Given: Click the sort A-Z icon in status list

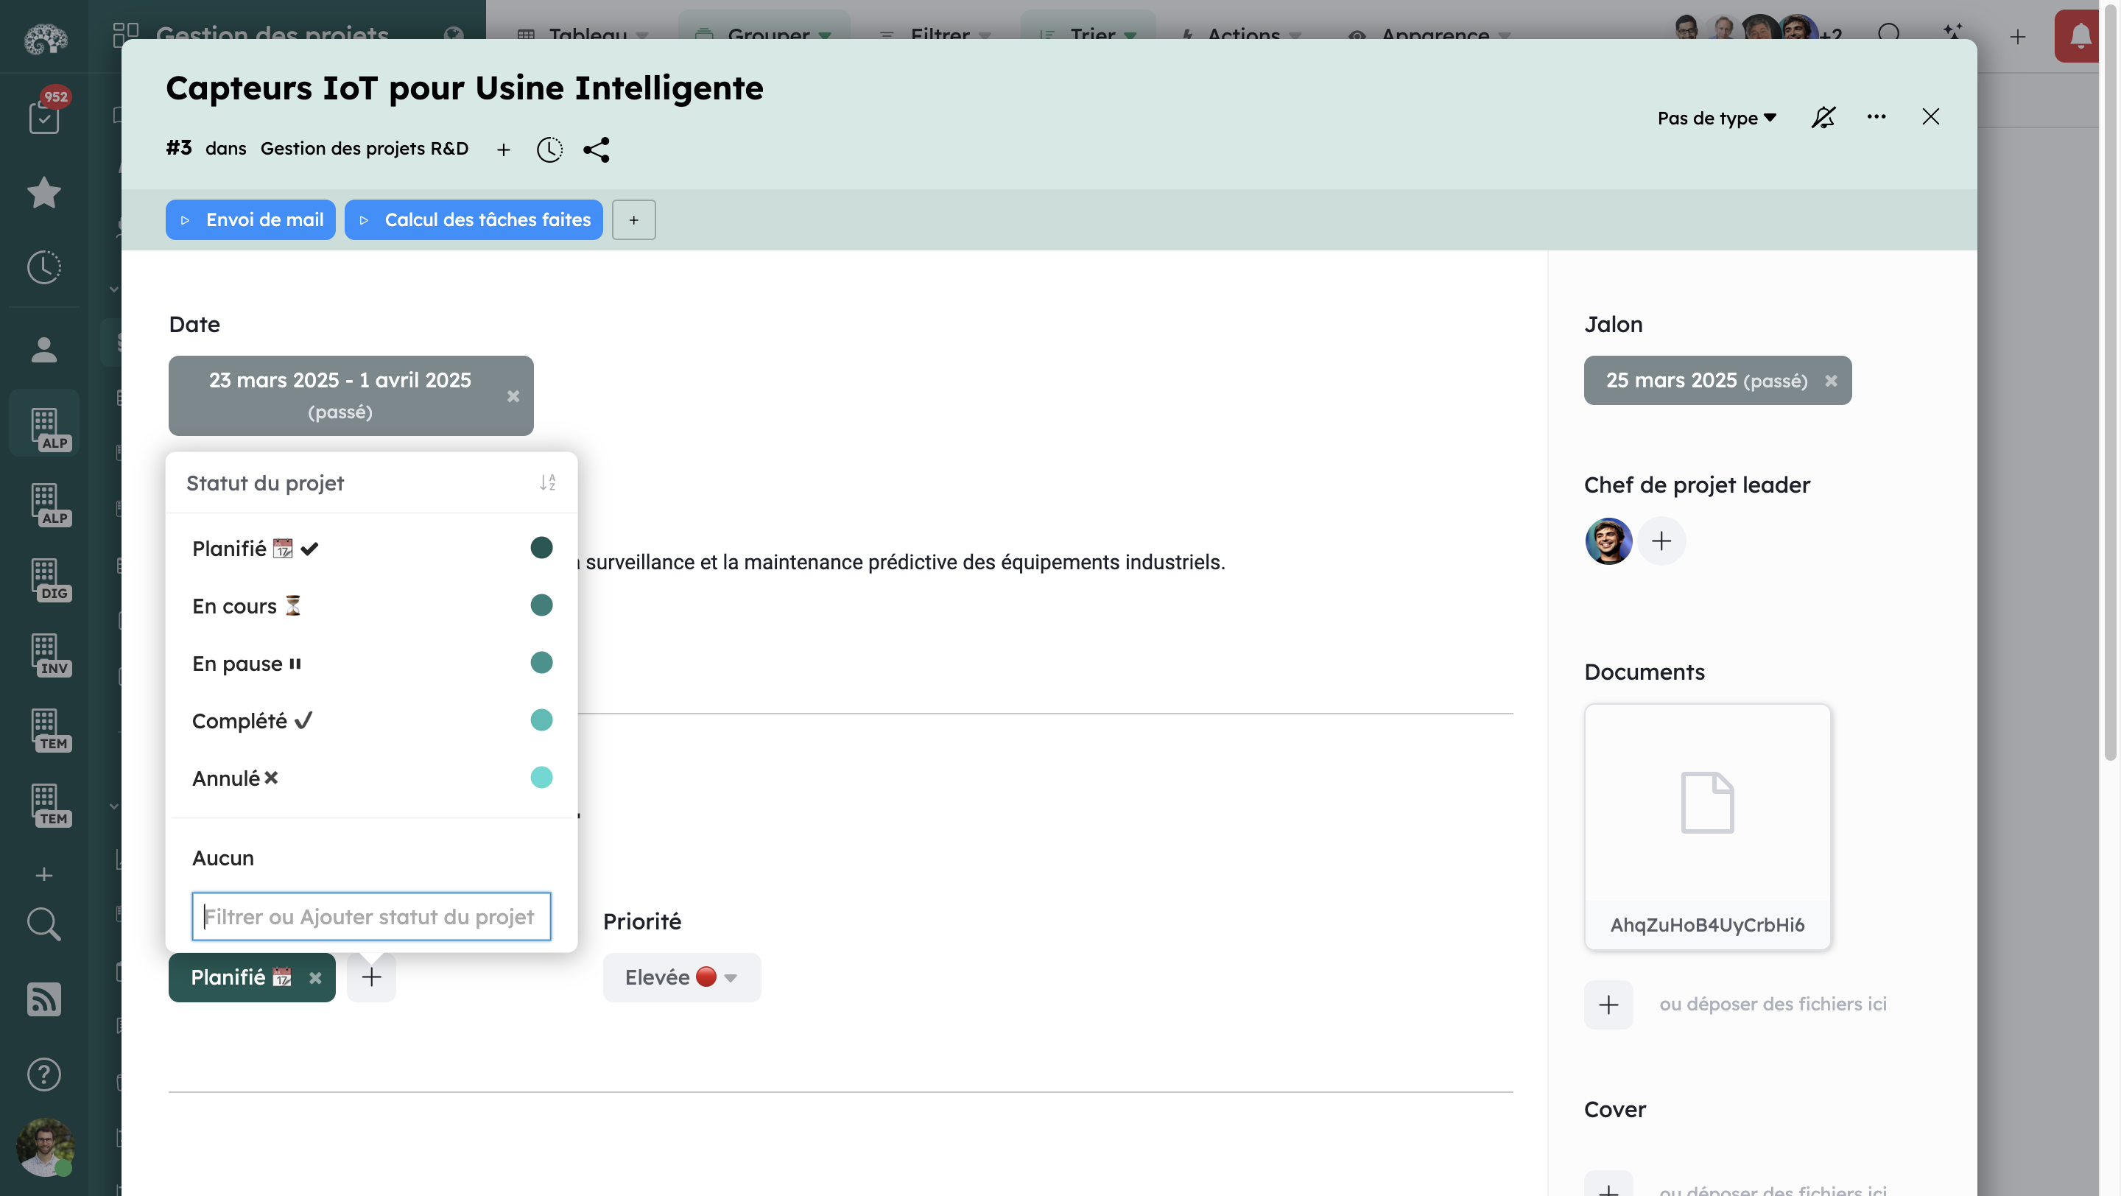Looking at the screenshot, I should (547, 482).
